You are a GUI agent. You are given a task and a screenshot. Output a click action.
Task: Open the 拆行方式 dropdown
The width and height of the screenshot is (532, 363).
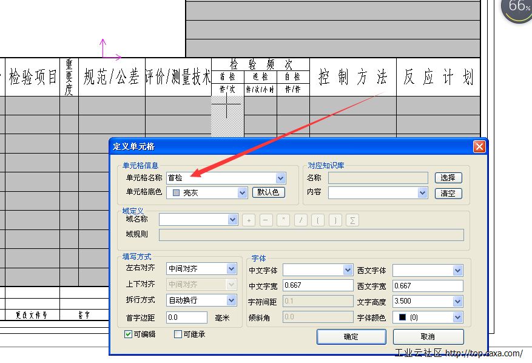231,300
